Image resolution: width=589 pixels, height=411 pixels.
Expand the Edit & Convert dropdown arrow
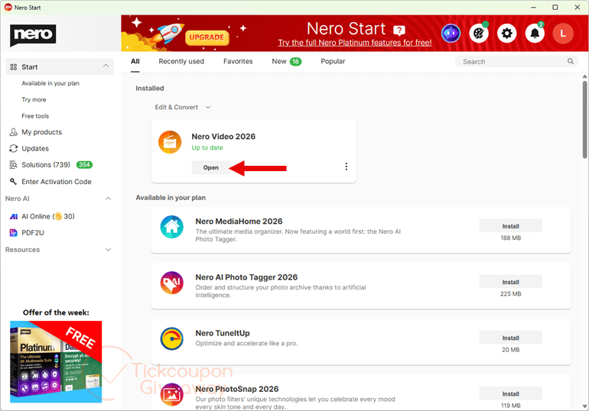(208, 107)
